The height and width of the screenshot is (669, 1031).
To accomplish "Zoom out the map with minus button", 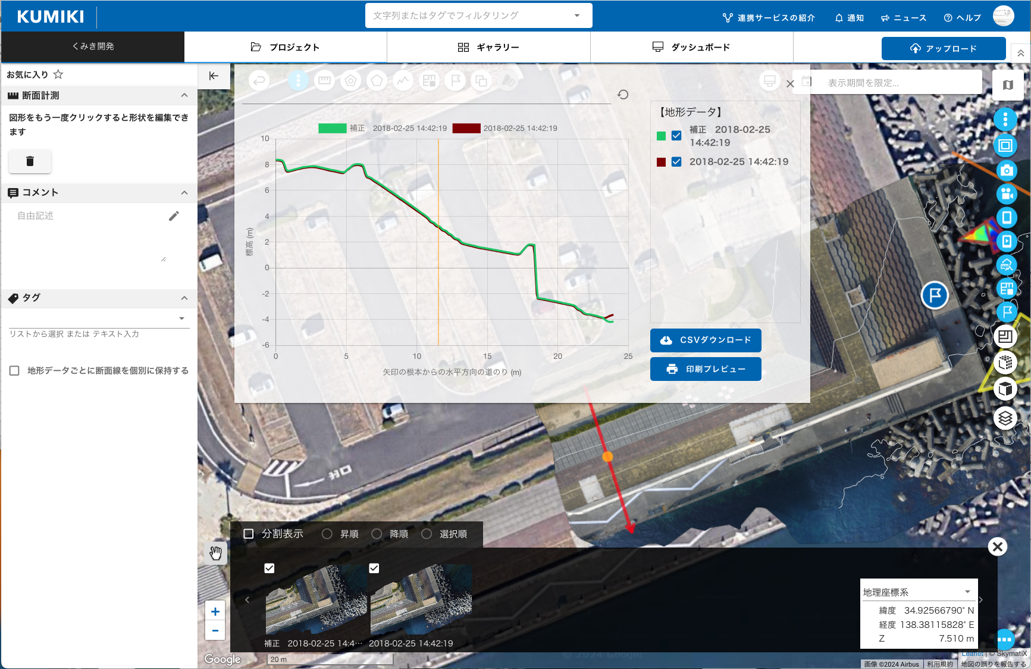I will click(215, 631).
